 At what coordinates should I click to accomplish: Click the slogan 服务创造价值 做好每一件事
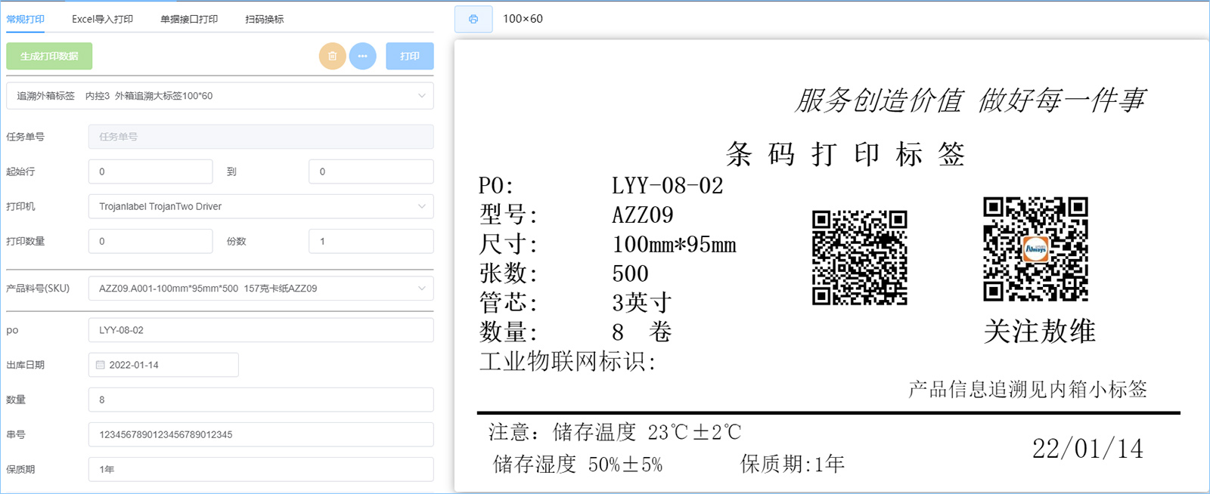[x=970, y=100]
